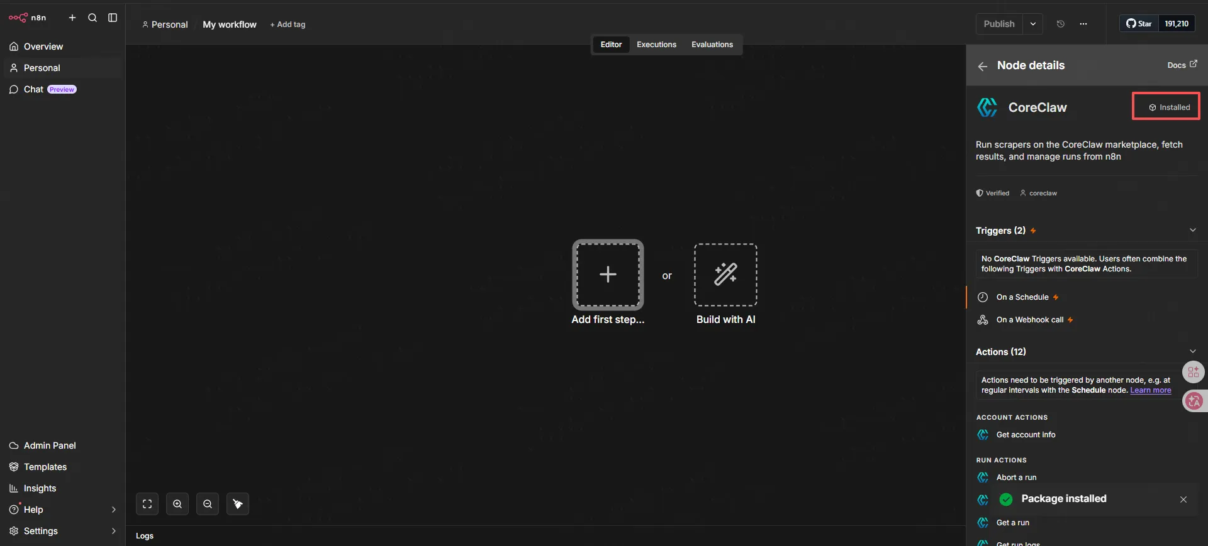Viewport: 1208px width, 546px height.
Task: Select Personal in the sidebar
Action: click(x=62, y=68)
